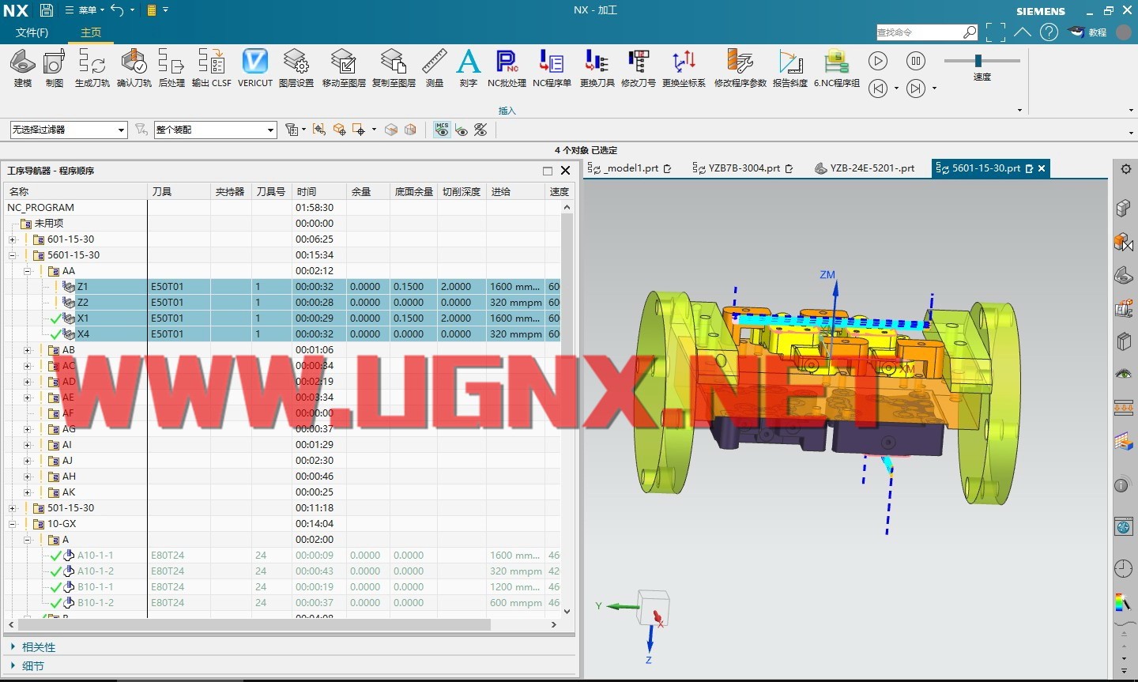Viewport: 1138px width, 682px height.
Task: Click the 移动至图层 move to layer icon
Action: coord(344,68)
